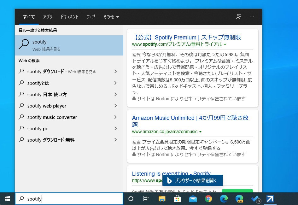This screenshot has width=298, height=205.
Task: Switch to the ウェブ tab
Action: [91, 17]
